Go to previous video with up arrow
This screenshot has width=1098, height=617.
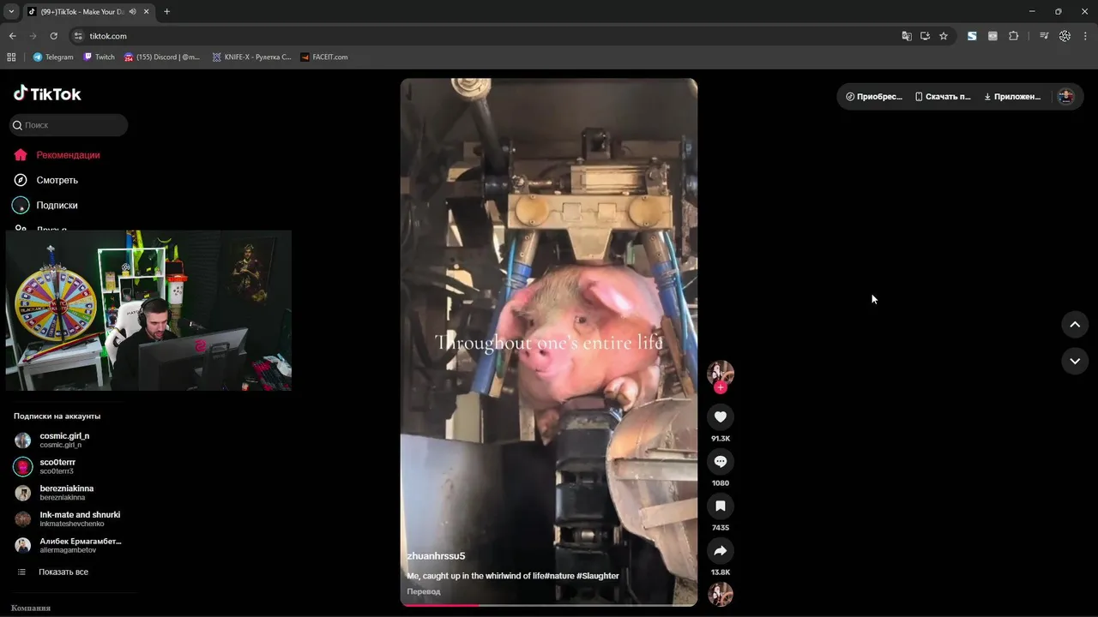(x=1075, y=325)
